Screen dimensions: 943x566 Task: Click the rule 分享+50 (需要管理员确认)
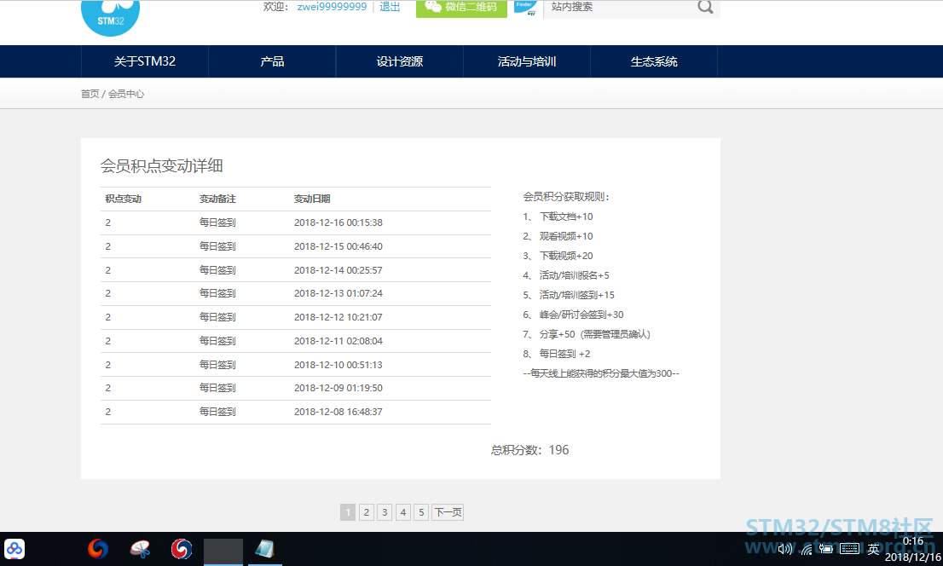pyautogui.click(x=595, y=334)
